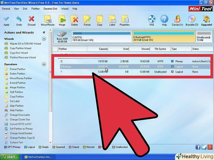The width and height of the screenshot is (214, 160).
Task: Open the Google Plus share icon
Action: (x=210, y=147)
